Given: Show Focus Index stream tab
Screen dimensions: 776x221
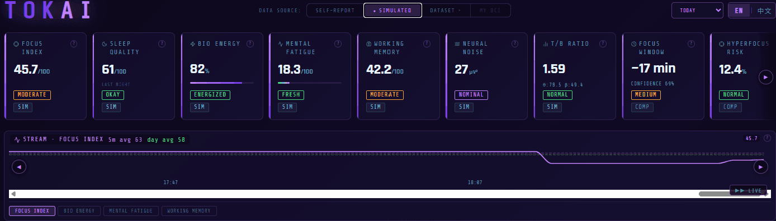Looking at the screenshot, I should coord(32,211).
